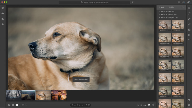Screen dimensions: 192x108
Task: Apply the Agfa Optima 200 profile
Action: 178,25
